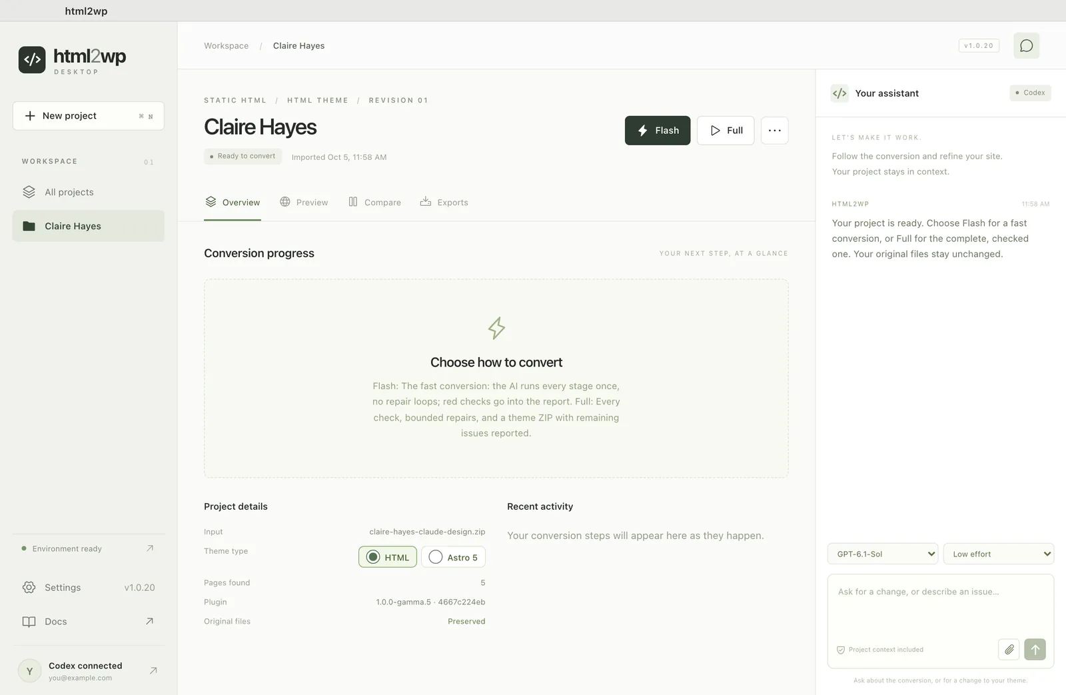Click the v1.0.20 version badge in header

979,45
